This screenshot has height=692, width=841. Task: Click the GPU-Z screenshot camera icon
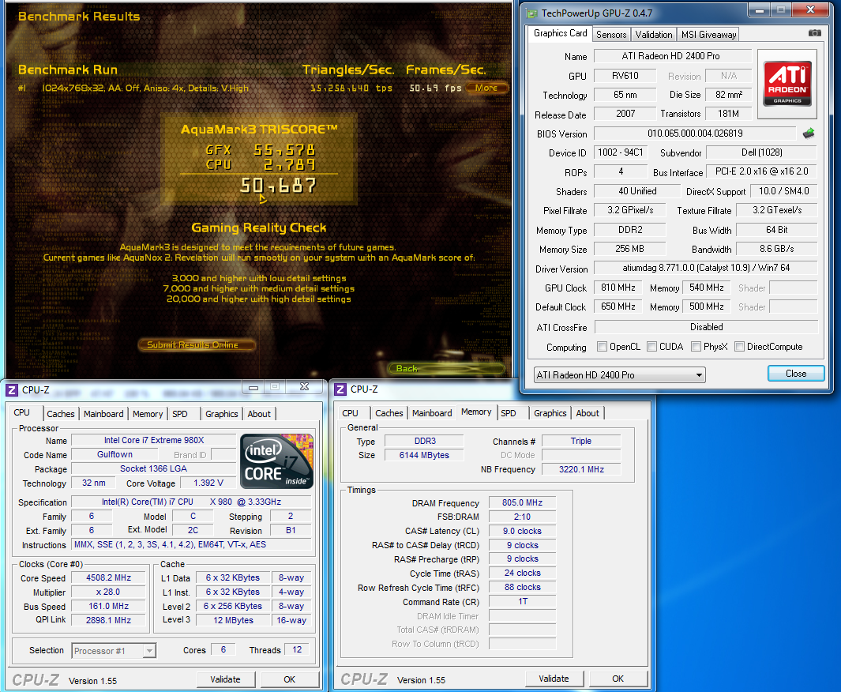[814, 33]
